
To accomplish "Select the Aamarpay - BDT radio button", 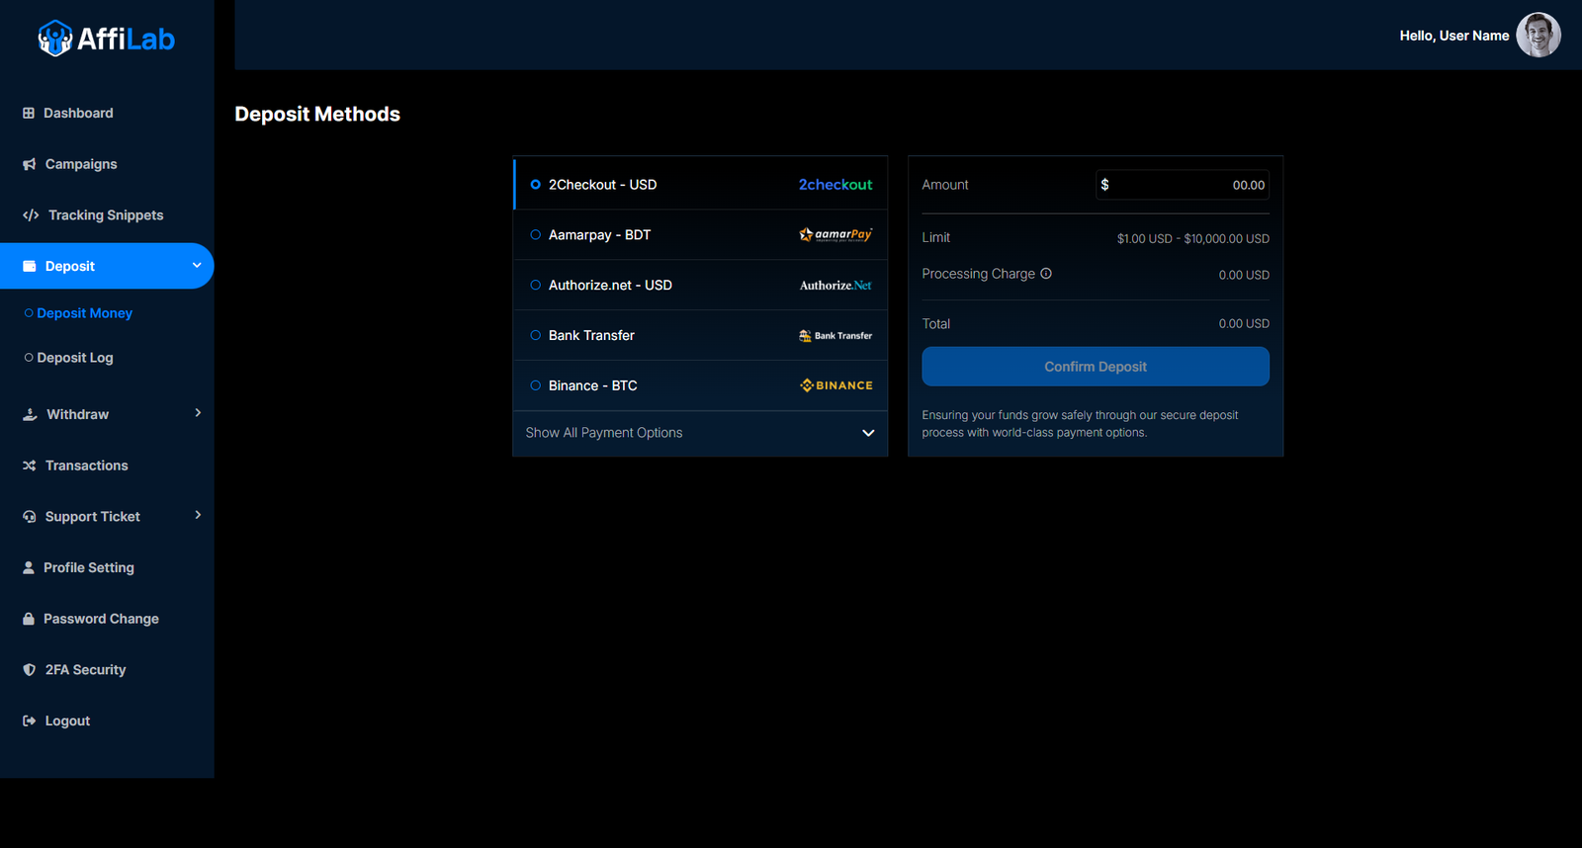I will (x=536, y=235).
